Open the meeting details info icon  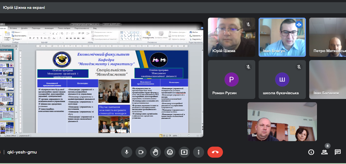(x=311, y=152)
